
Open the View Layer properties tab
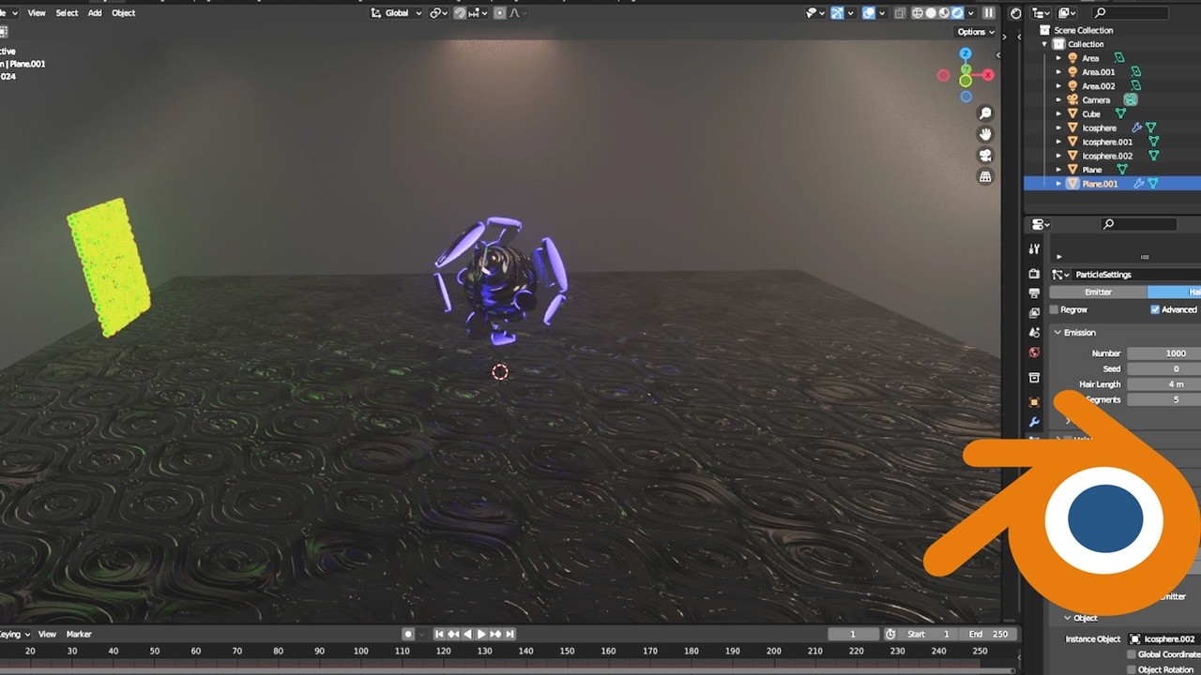1034,313
